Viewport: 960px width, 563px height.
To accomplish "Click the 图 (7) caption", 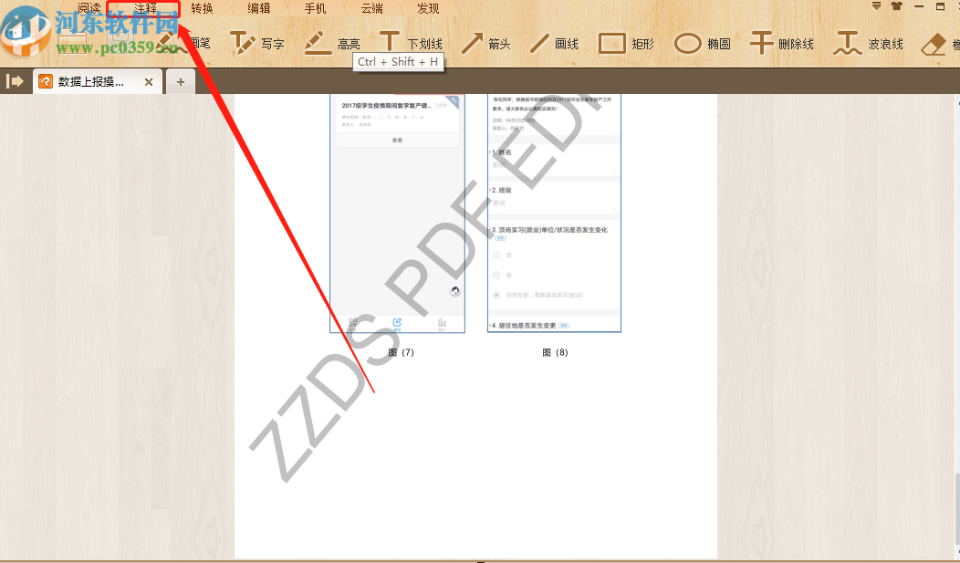I will (x=401, y=352).
